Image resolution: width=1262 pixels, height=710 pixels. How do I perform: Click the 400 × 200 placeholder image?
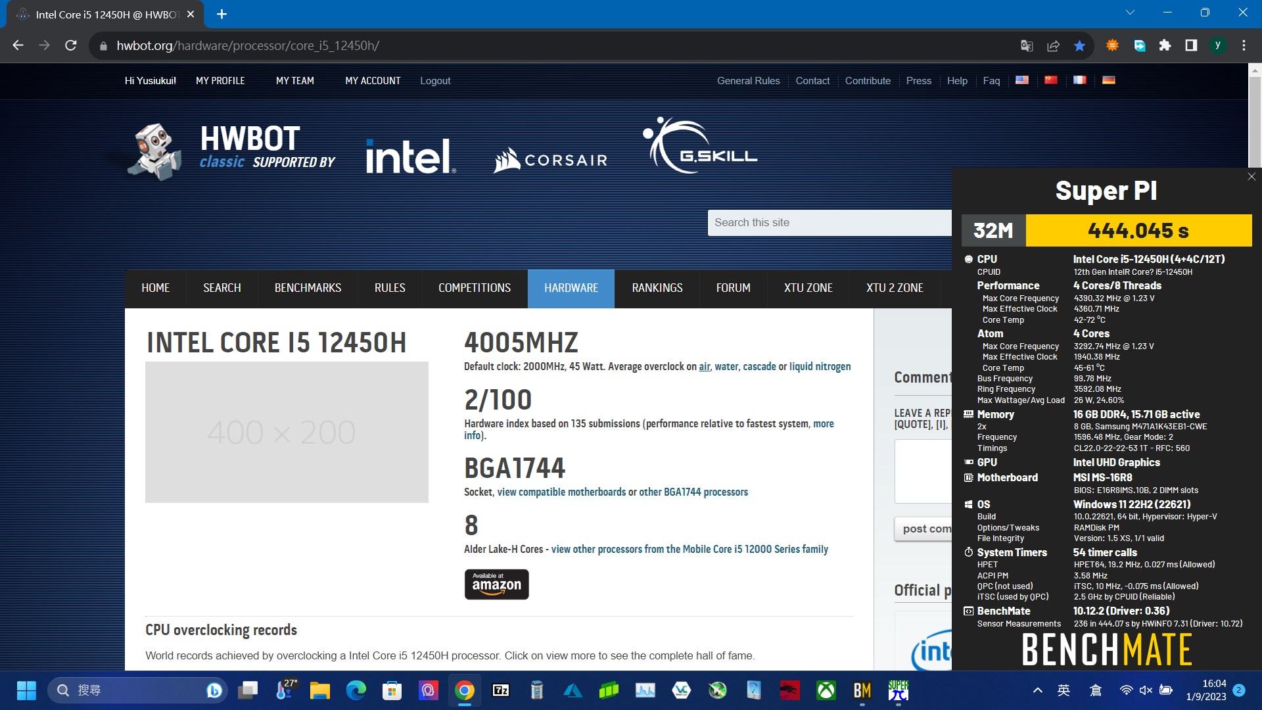click(287, 432)
